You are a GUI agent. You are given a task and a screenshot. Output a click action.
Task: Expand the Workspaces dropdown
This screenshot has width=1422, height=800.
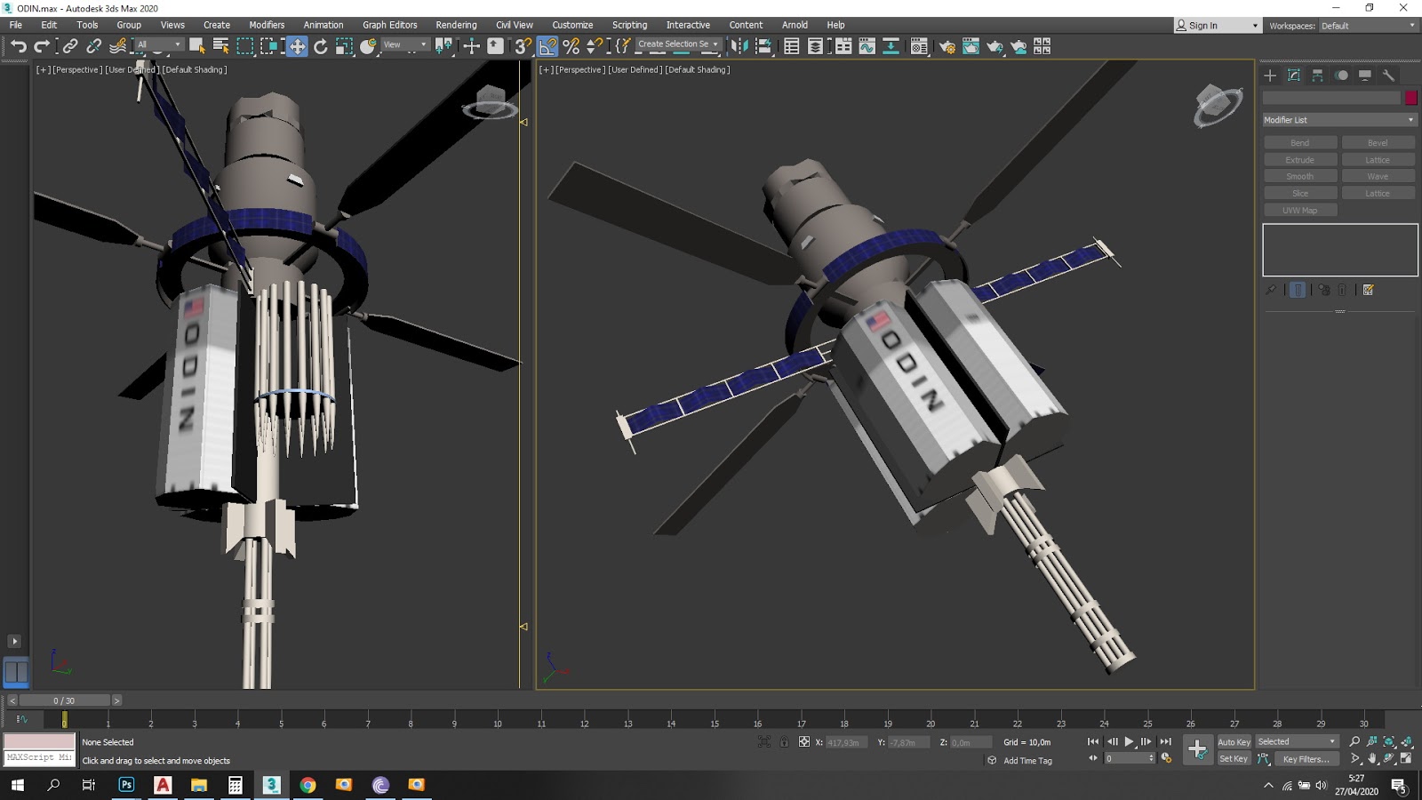pyautogui.click(x=1410, y=25)
